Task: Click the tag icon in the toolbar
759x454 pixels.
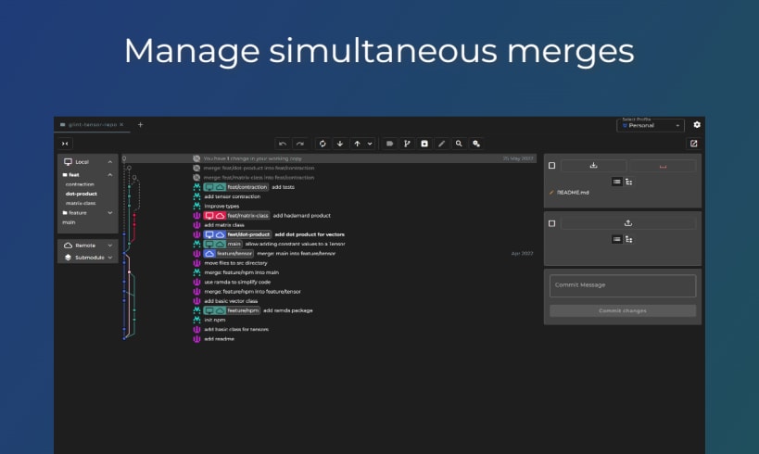Action: [x=389, y=144]
